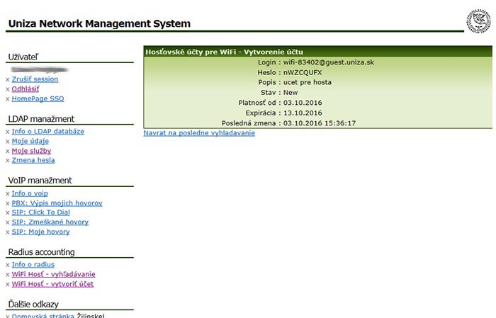Click the expiry date 13.10.2016
This screenshot has height=318, width=496.
point(303,113)
